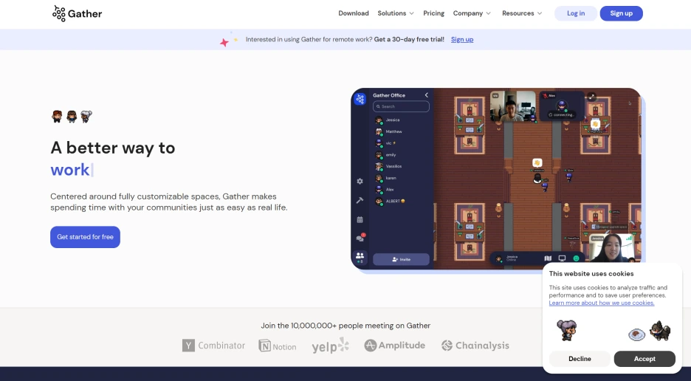Click vic's video feed thumbnail
The image size is (691, 381).
[513, 106]
